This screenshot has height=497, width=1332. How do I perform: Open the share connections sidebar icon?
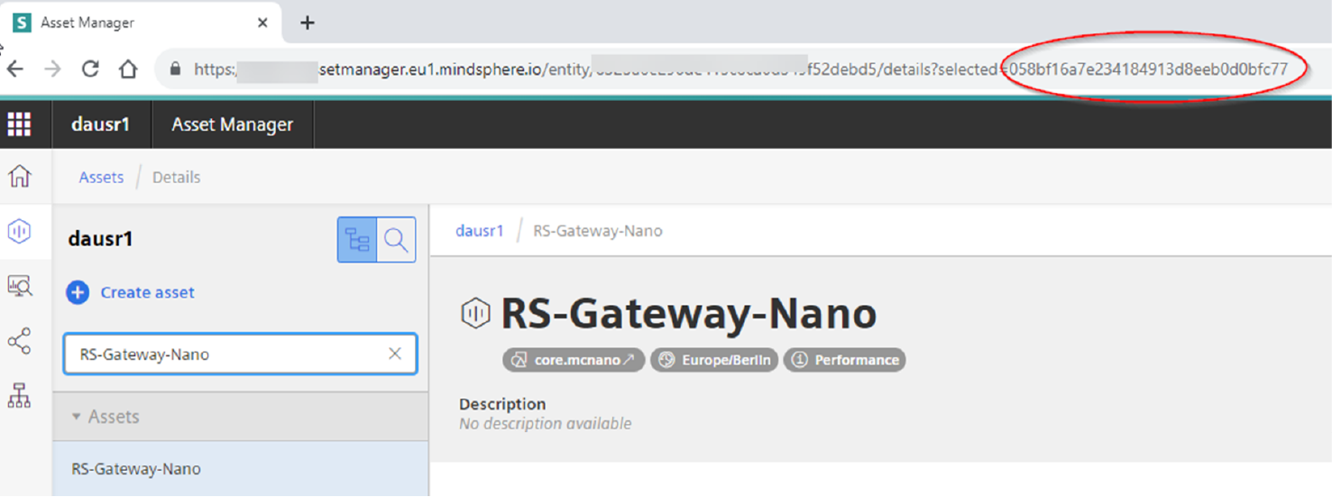pos(19,341)
